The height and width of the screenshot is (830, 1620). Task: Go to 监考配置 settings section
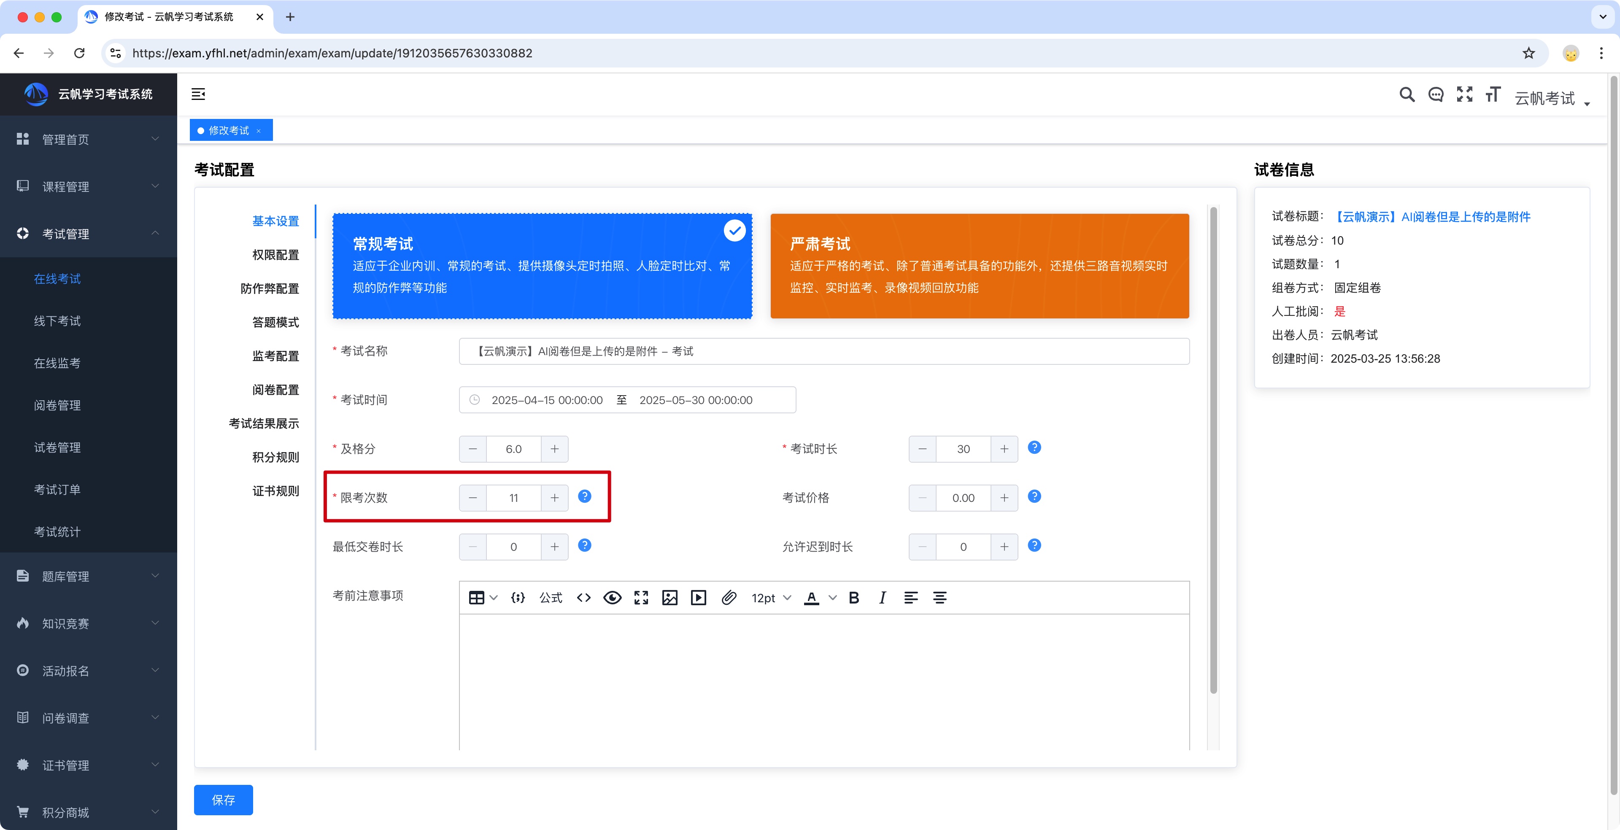(x=275, y=356)
